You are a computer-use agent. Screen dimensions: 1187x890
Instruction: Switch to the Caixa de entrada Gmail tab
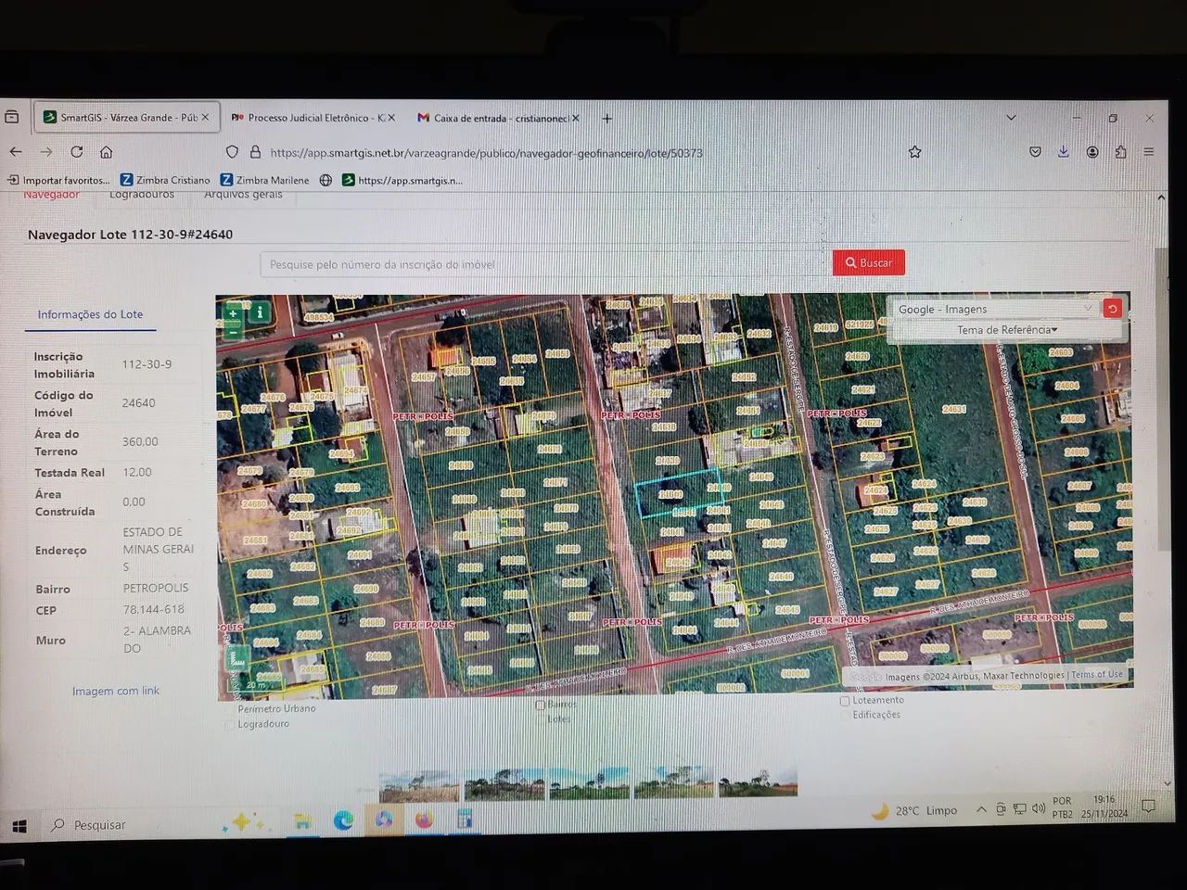click(498, 118)
